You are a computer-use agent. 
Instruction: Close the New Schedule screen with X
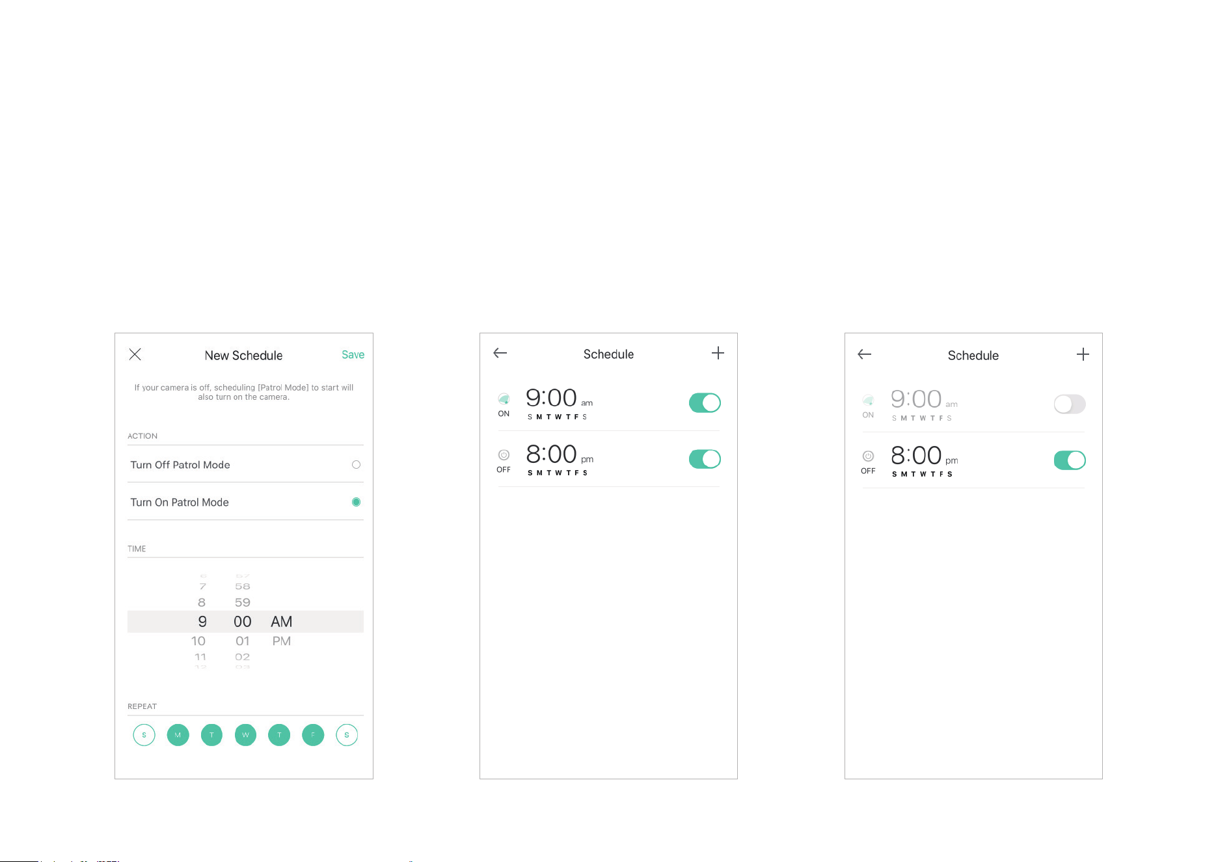(x=135, y=354)
